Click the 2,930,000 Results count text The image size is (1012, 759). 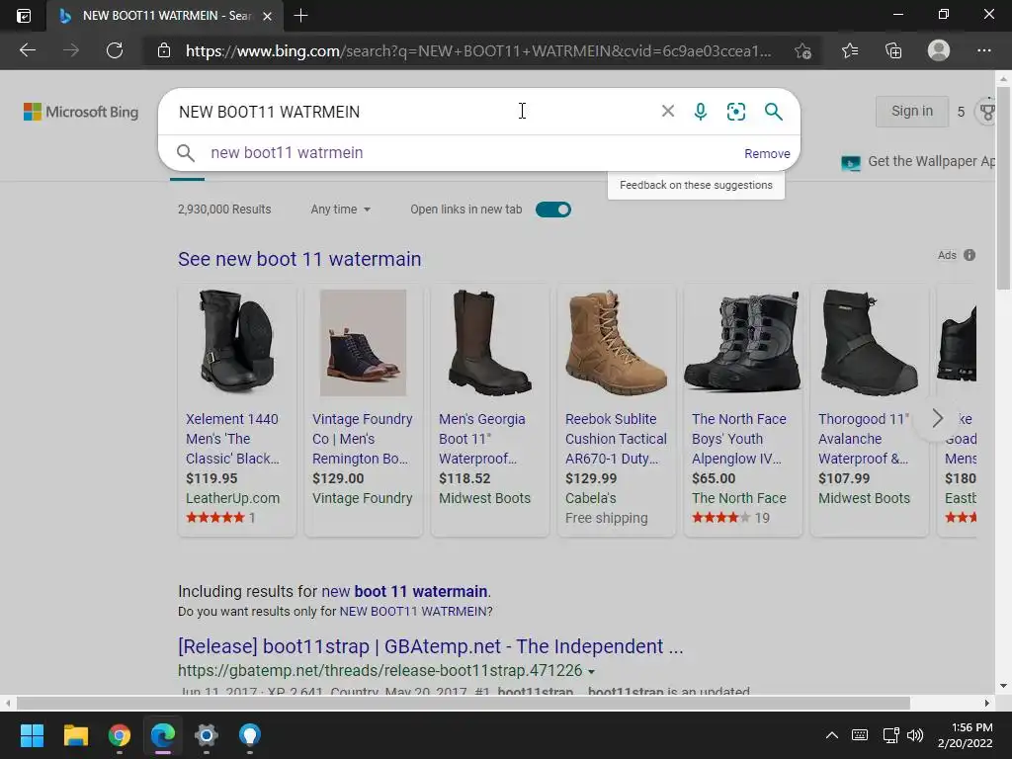[224, 210]
